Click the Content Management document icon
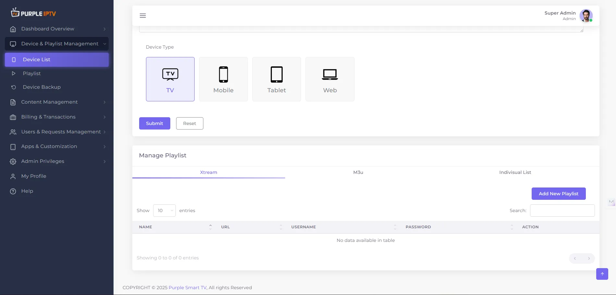Image resolution: width=616 pixels, height=295 pixels. point(13,102)
